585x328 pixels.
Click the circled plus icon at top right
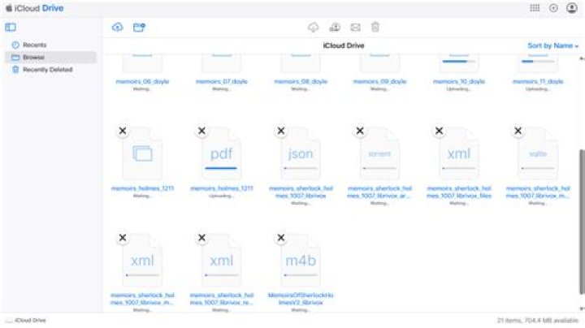[553, 8]
